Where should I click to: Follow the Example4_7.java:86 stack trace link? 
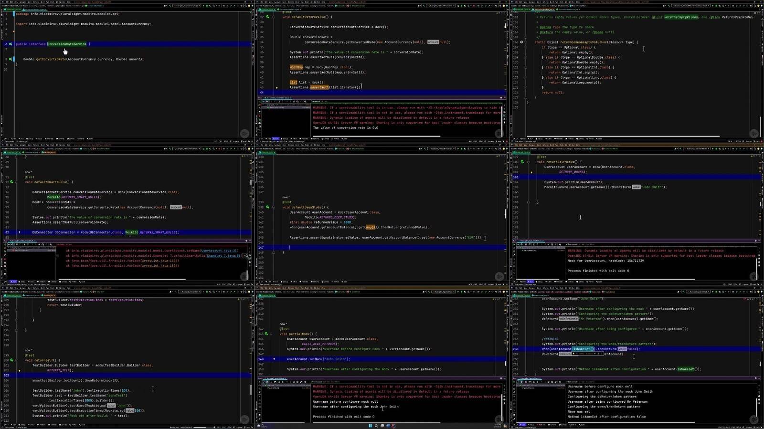(224, 255)
